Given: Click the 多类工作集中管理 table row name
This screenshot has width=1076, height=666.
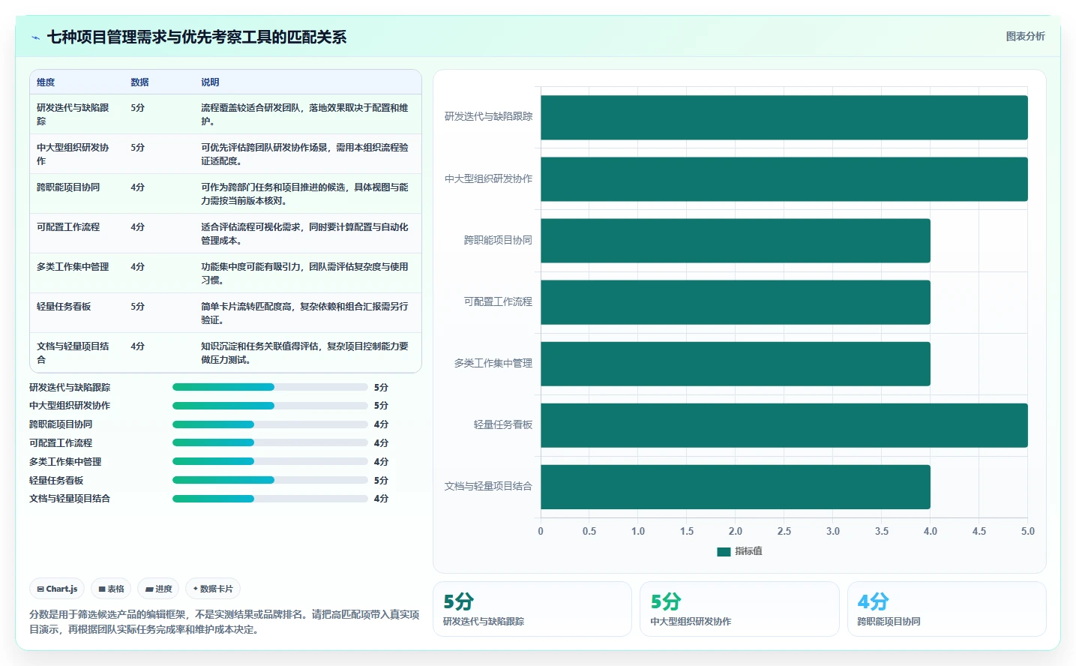Looking at the screenshot, I should pos(73,267).
